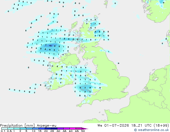Click the 'Precipitation [mm] Arpege-eu' title text

tap(28, 126)
